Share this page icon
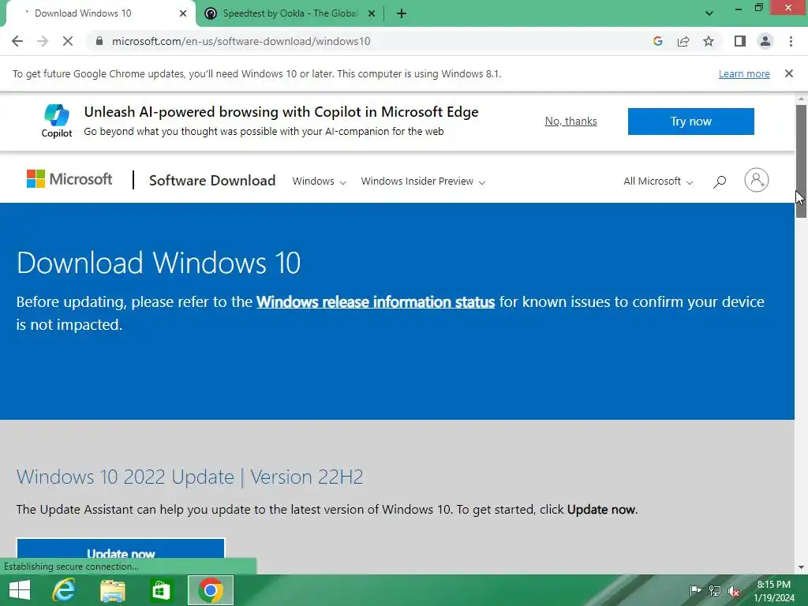 tap(683, 41)
